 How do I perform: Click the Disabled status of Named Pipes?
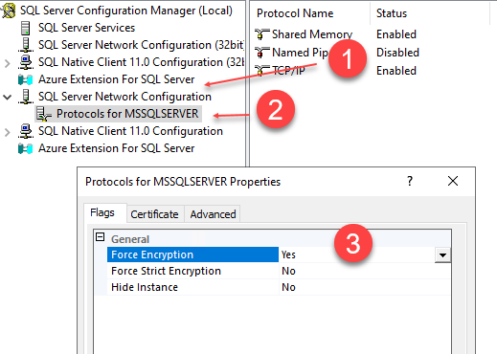coord(397,53)
